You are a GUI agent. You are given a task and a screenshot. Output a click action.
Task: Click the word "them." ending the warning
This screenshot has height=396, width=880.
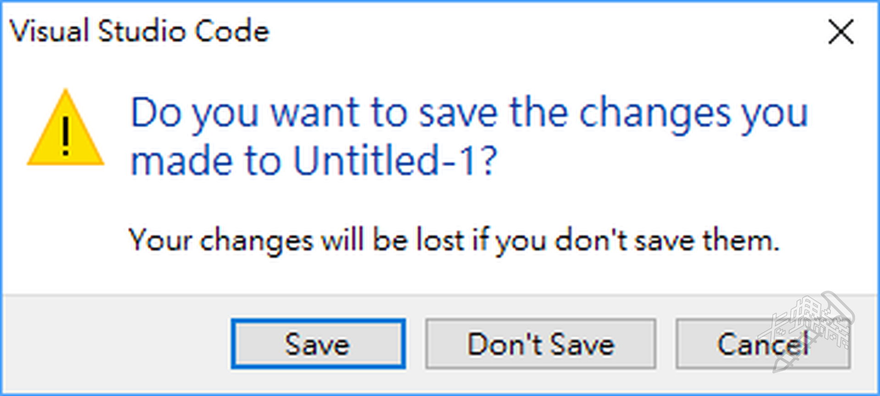(741, 240)
